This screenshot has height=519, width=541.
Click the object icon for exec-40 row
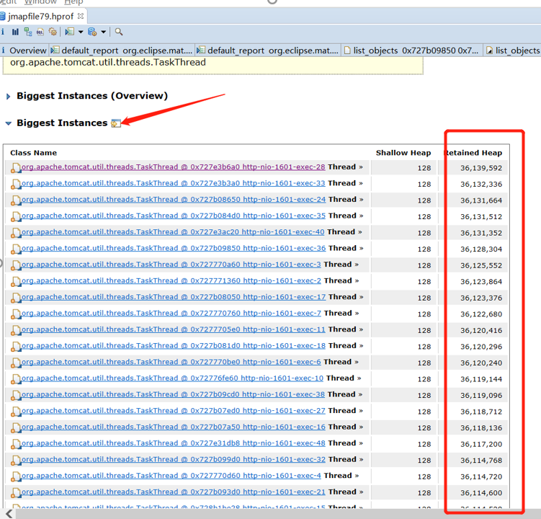click(x=15, y=232)
